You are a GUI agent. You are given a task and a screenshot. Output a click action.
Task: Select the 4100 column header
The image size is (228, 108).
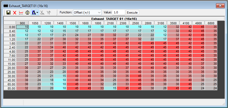point(186,23)
